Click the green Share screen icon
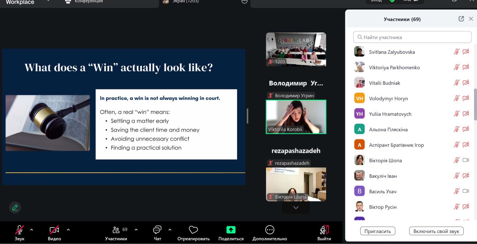The image size is (477, 244). (x=231, y=230)
